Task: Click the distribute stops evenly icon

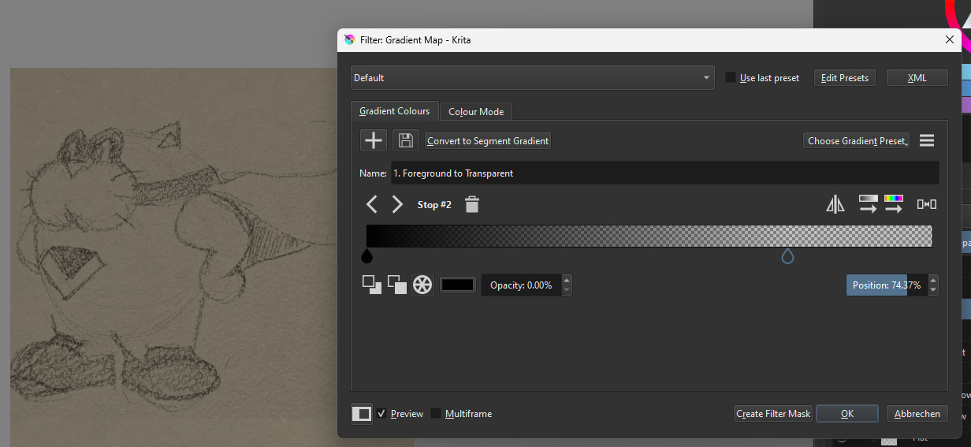Action: [927, 205]
